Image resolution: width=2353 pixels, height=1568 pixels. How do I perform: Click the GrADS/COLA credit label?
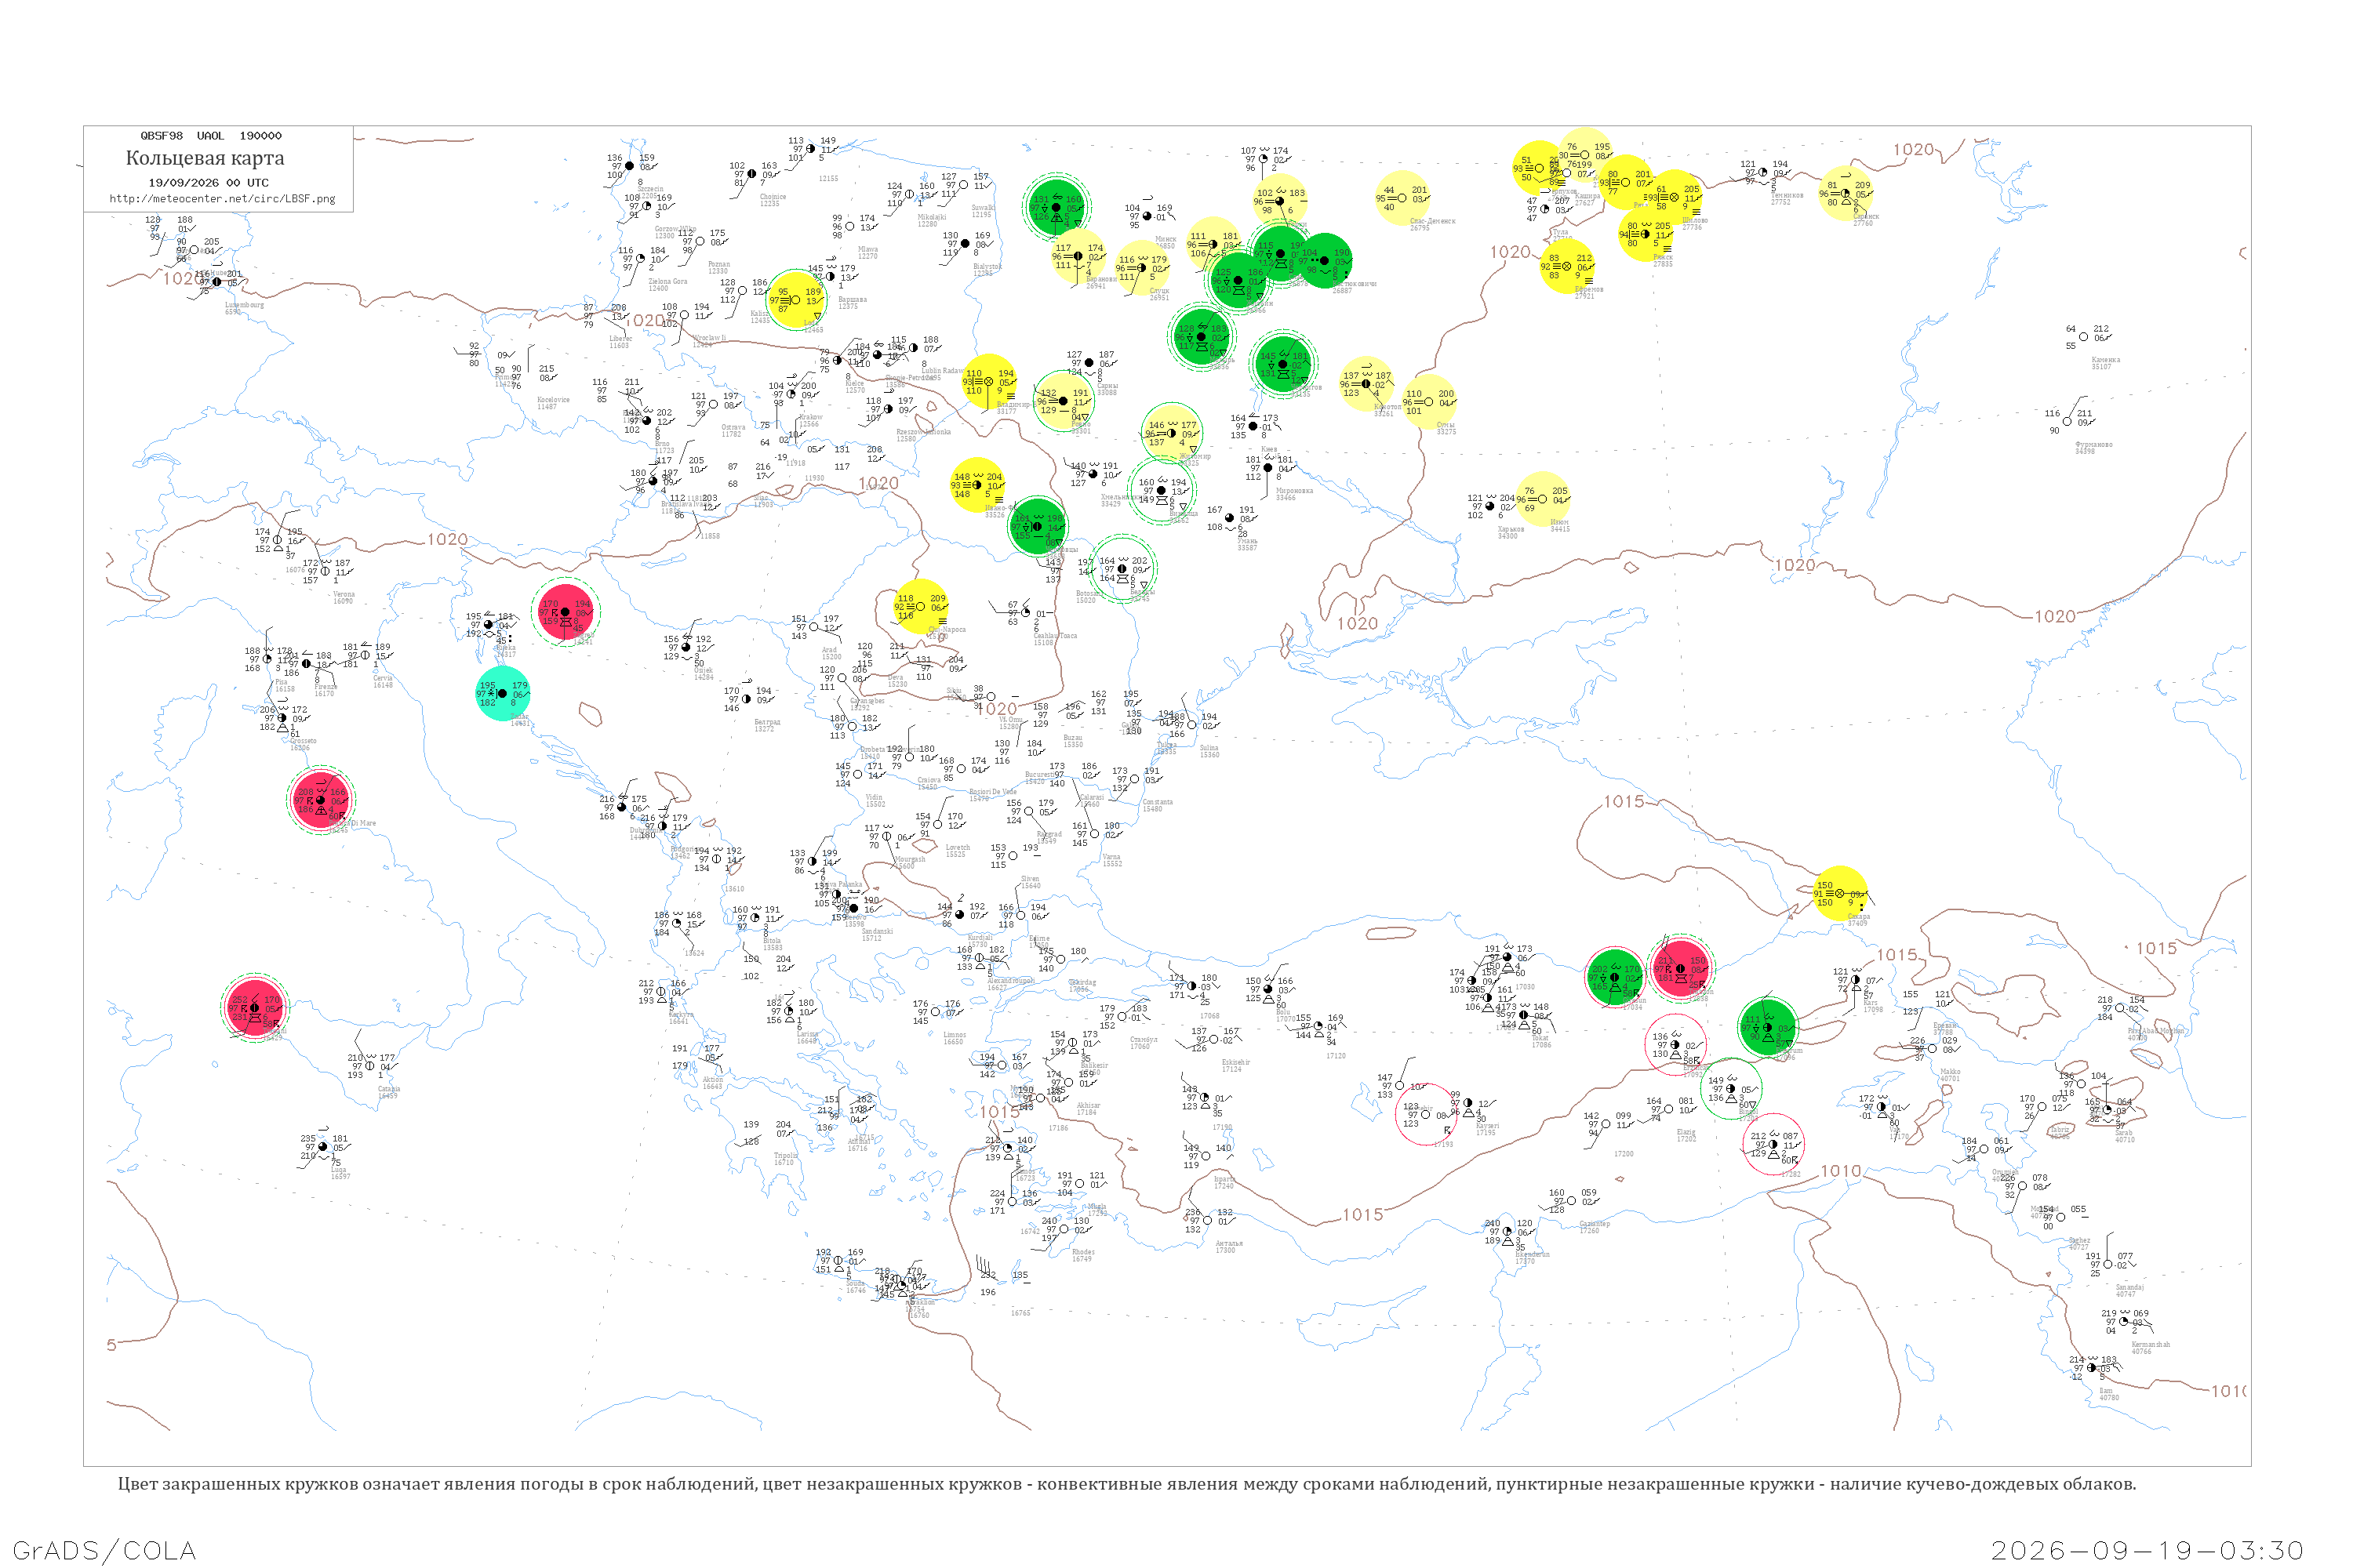point(104,1550)
